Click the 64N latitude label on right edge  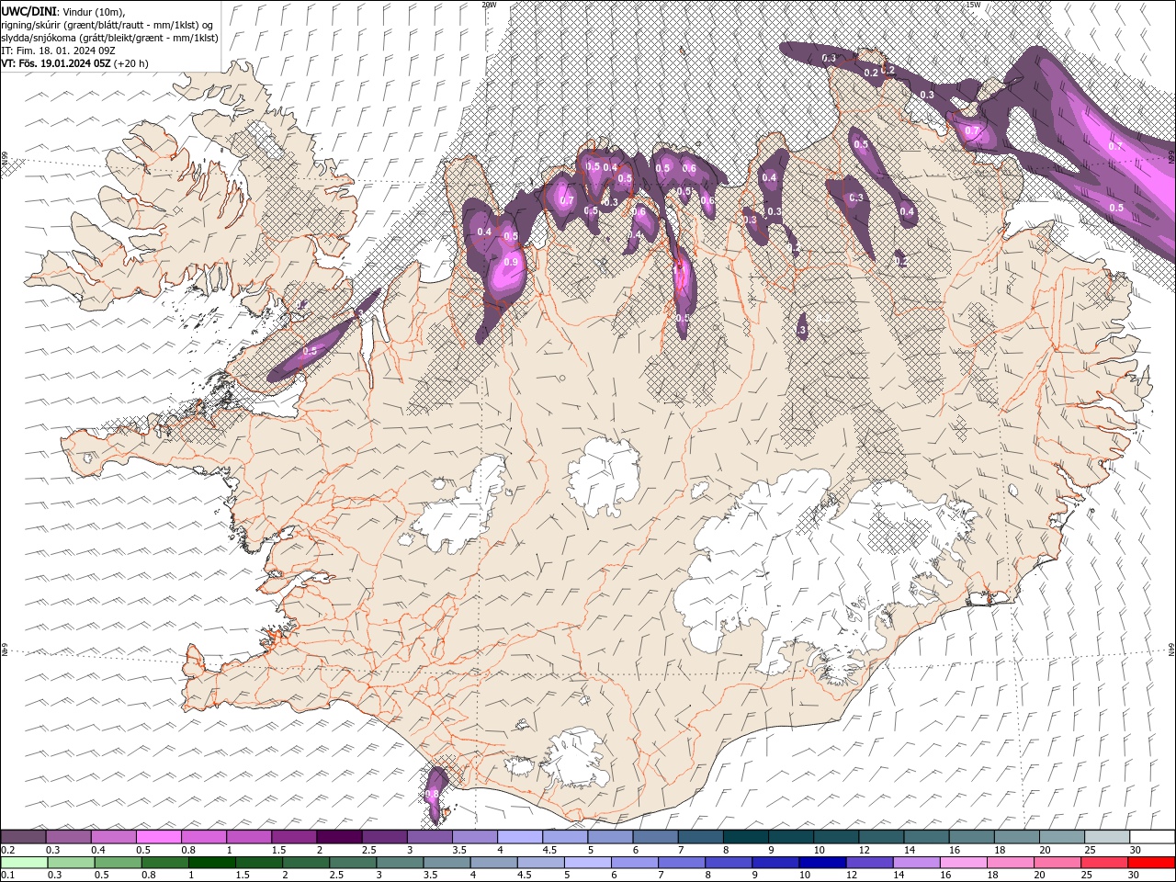pos(1171,650)
